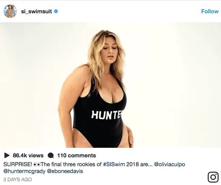
Task: Follow the si_swimsuit account
Action: 210,11
